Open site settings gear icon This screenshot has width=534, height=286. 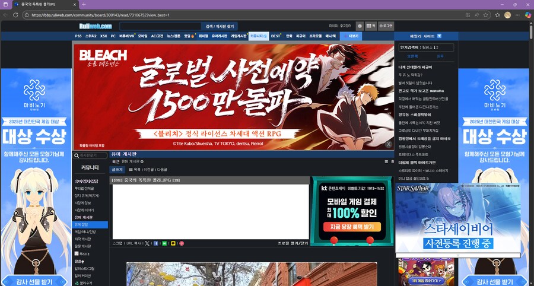click(360, 26)
